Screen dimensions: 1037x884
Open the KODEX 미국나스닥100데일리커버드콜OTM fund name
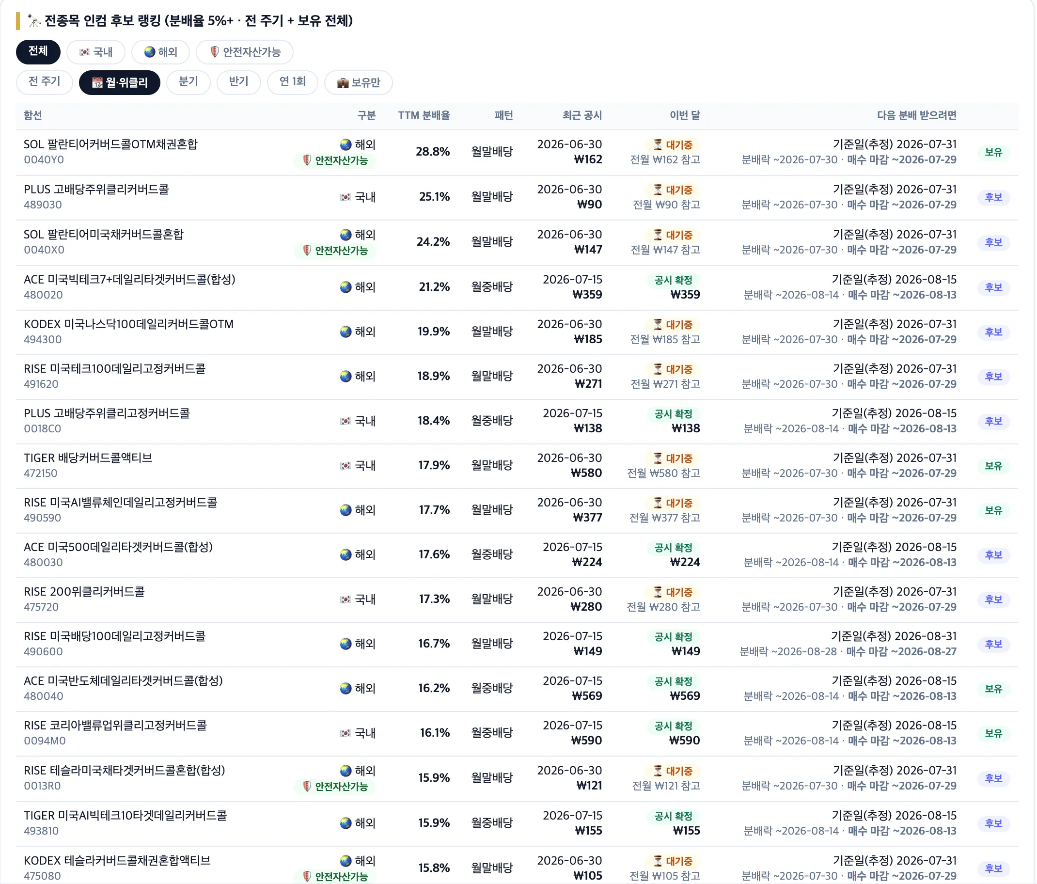[128, 324]
